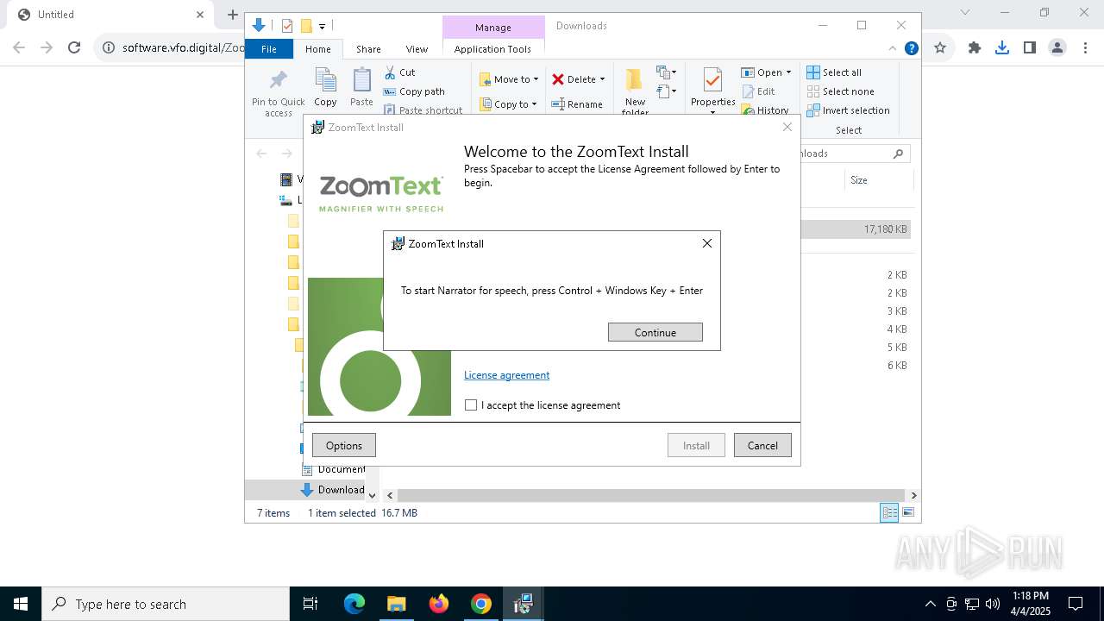The image size is (1104, 621).
Task: Click the Properties quick access toolbar icon
Action: [x=287, y=26]
